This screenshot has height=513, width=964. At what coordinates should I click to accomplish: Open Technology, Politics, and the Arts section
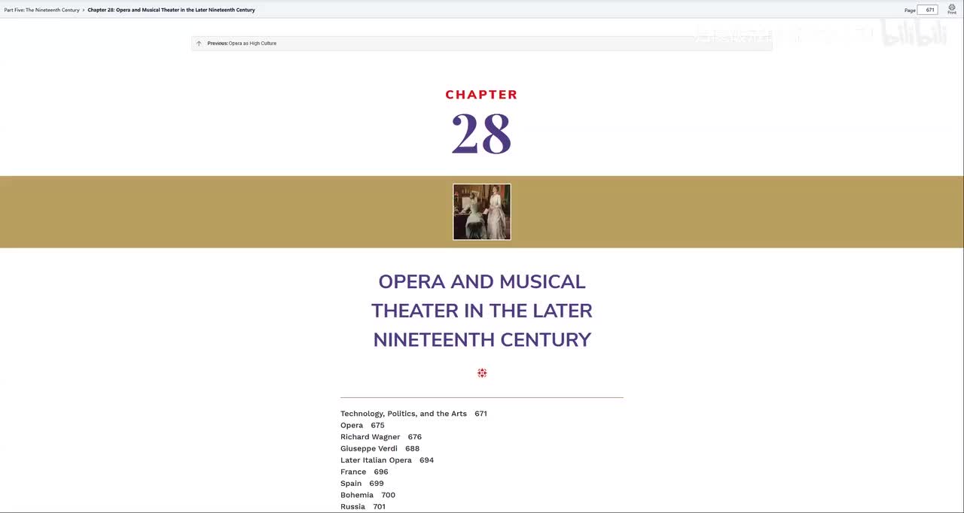pos(413,414)
